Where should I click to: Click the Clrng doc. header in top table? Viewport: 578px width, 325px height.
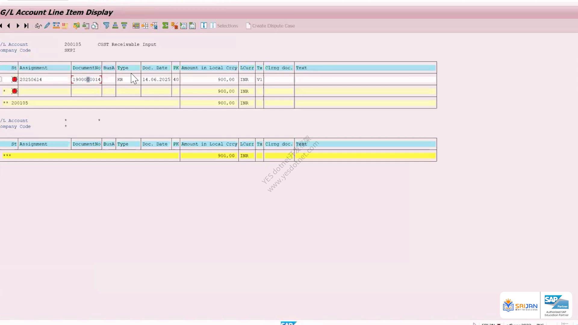point(279,68)
